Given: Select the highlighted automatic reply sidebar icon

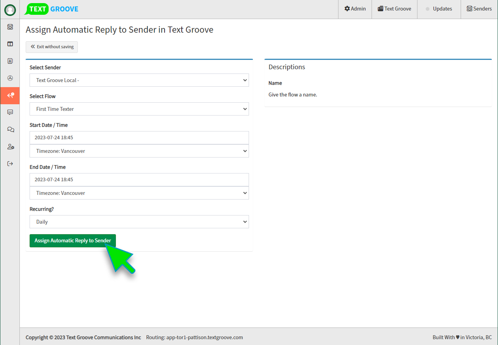Looking at the screenshot, I should [x=10, y=95].
